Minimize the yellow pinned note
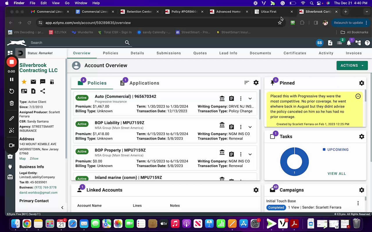Viewport: 372px width, 232px height. pos(358,96)
